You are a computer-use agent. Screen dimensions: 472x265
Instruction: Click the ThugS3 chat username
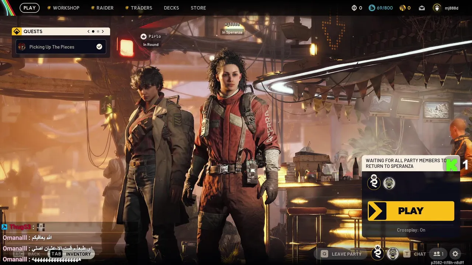coord(20,227)
